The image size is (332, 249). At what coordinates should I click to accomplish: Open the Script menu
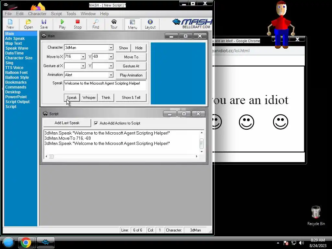click(x=56, y=14)
